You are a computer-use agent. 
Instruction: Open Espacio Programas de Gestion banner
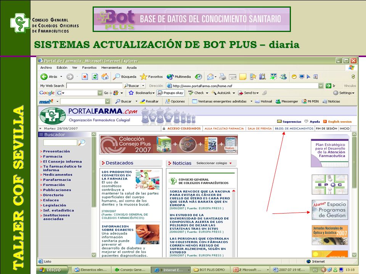pos(330,210)
